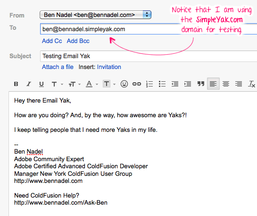The image size is (257, 216).
Task: Click the line 'Adobe Community Expert'
Action: [x=49, y=159]
